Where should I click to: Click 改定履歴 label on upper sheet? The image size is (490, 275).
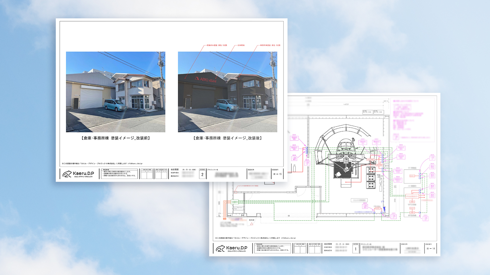point(175,170)
